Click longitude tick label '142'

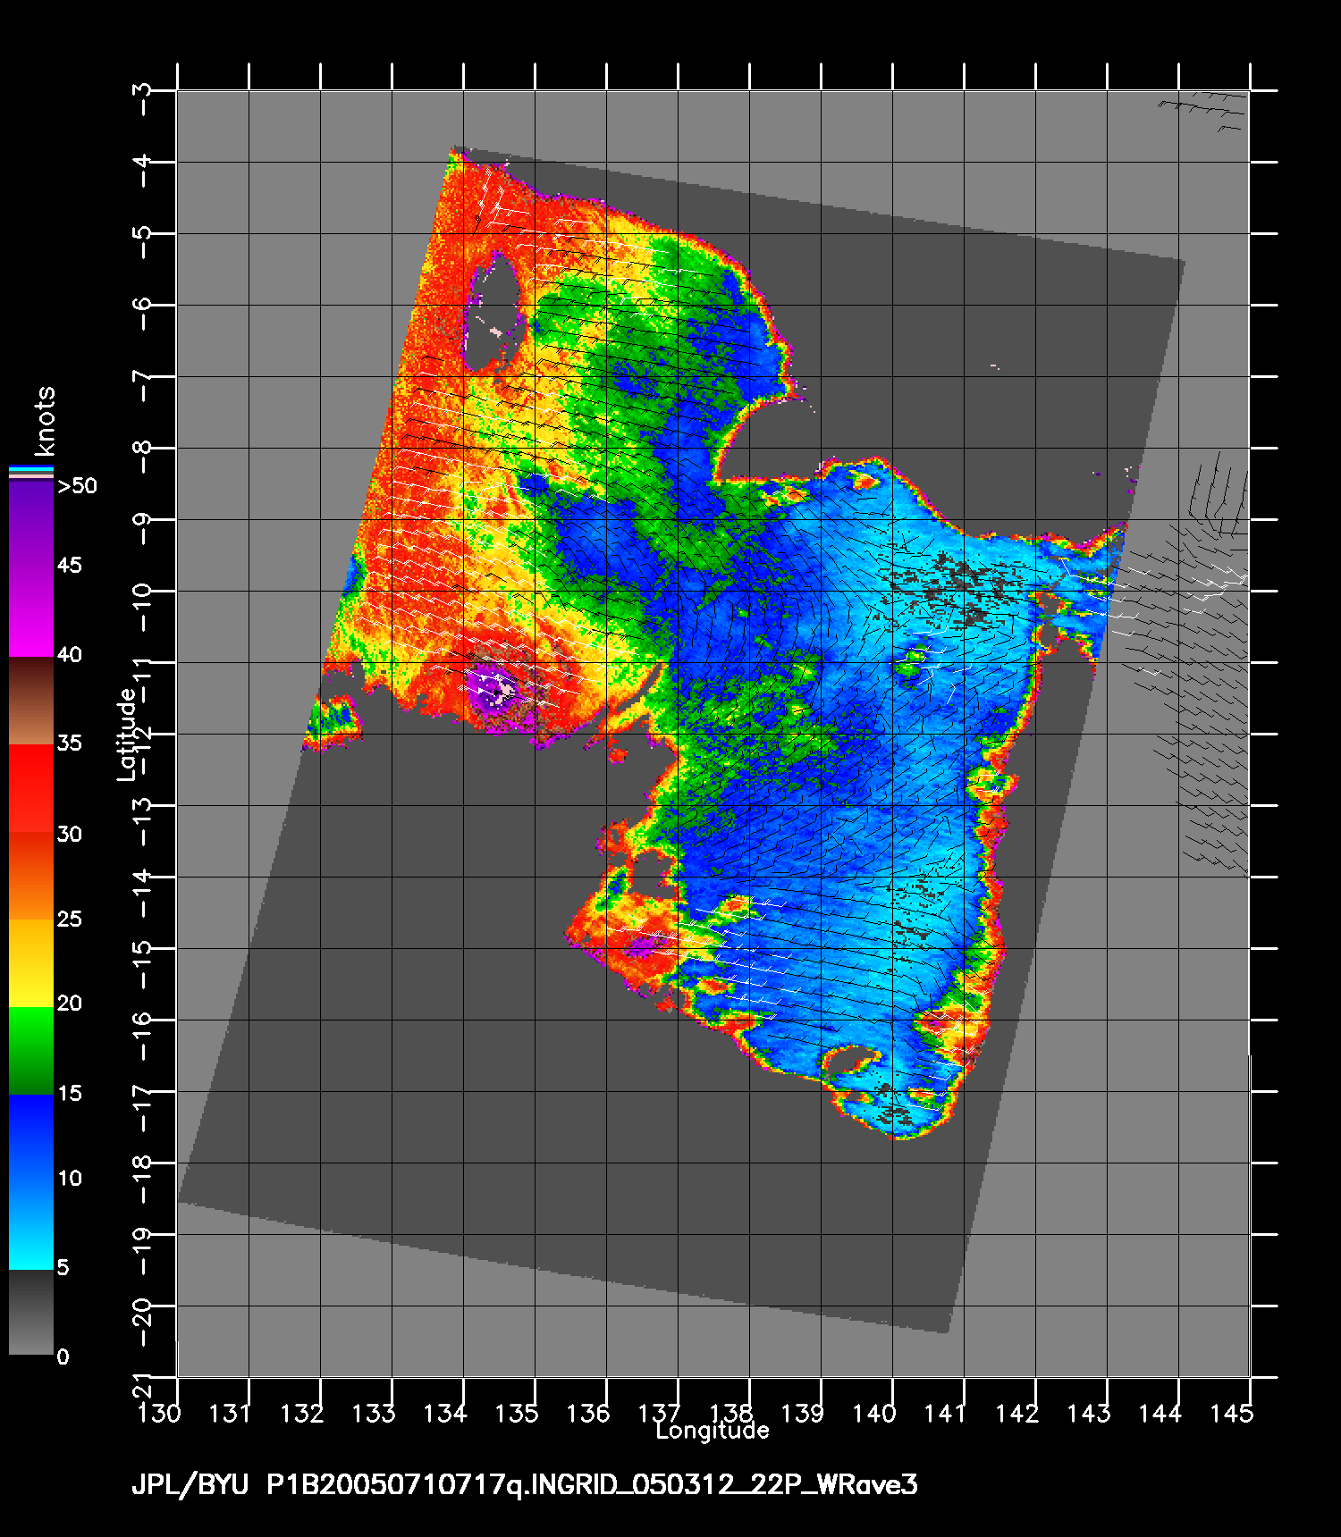(x=1016, y=1413)
